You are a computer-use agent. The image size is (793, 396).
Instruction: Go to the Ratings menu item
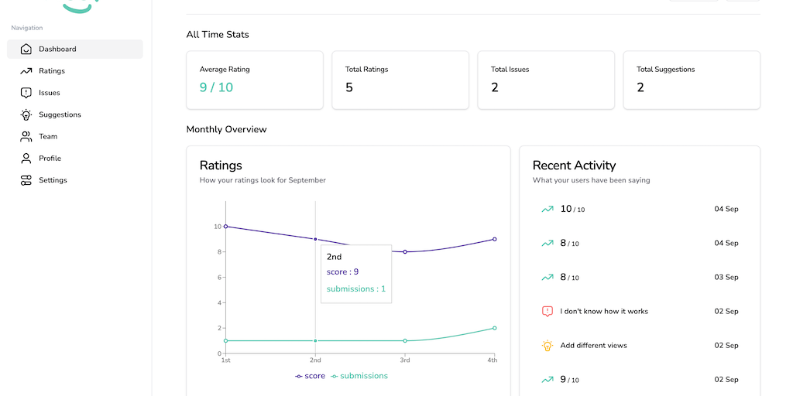[52, 71]
